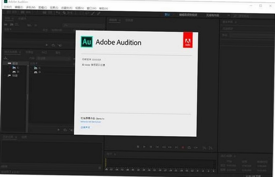This screenshot has width=275, height=177.
Task: Select C: entry in media browser contents list
Action: pos(38,68)
